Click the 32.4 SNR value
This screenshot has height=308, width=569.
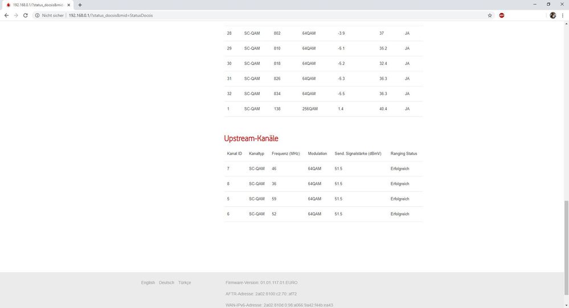point(383,64)
